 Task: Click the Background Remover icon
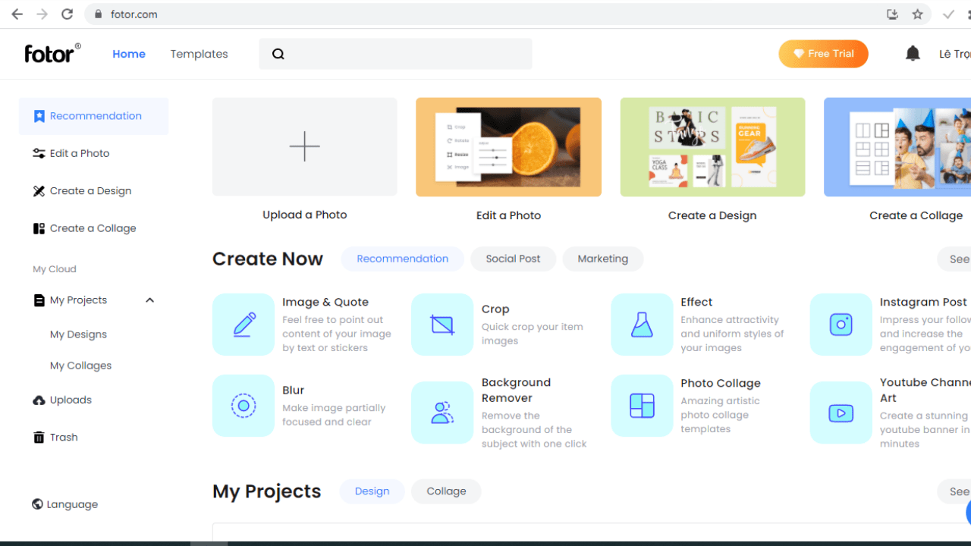click(442, 413)
